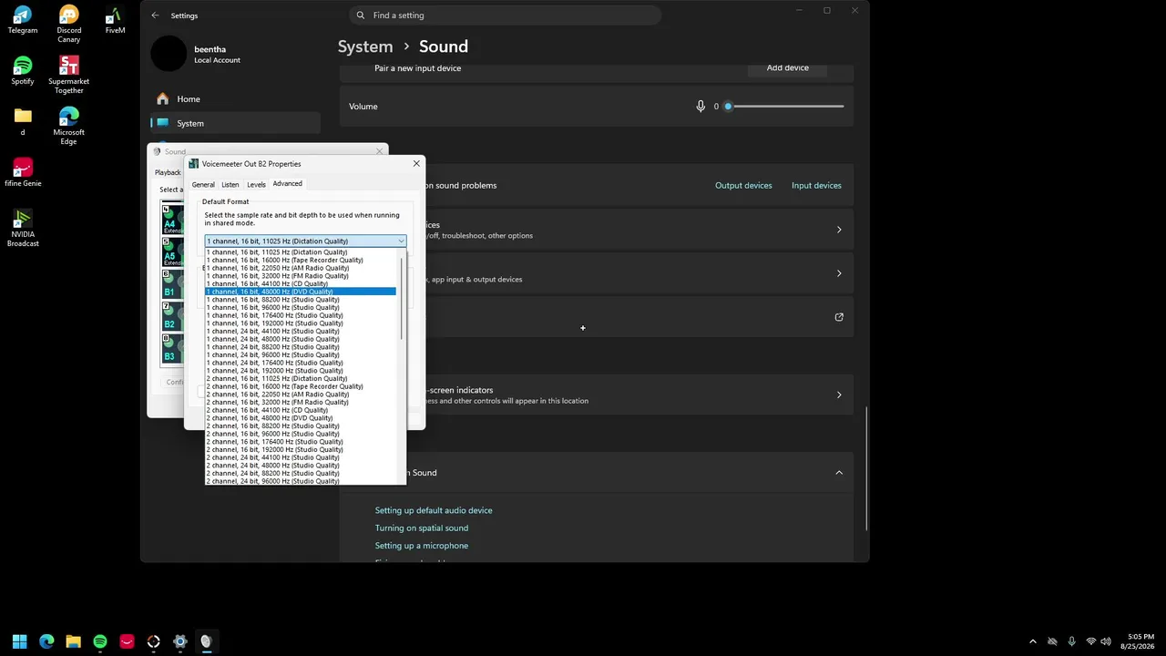Select the folder named d on desktop
The width and height of the screenshot is (1166, 656).
pos(23,121)
